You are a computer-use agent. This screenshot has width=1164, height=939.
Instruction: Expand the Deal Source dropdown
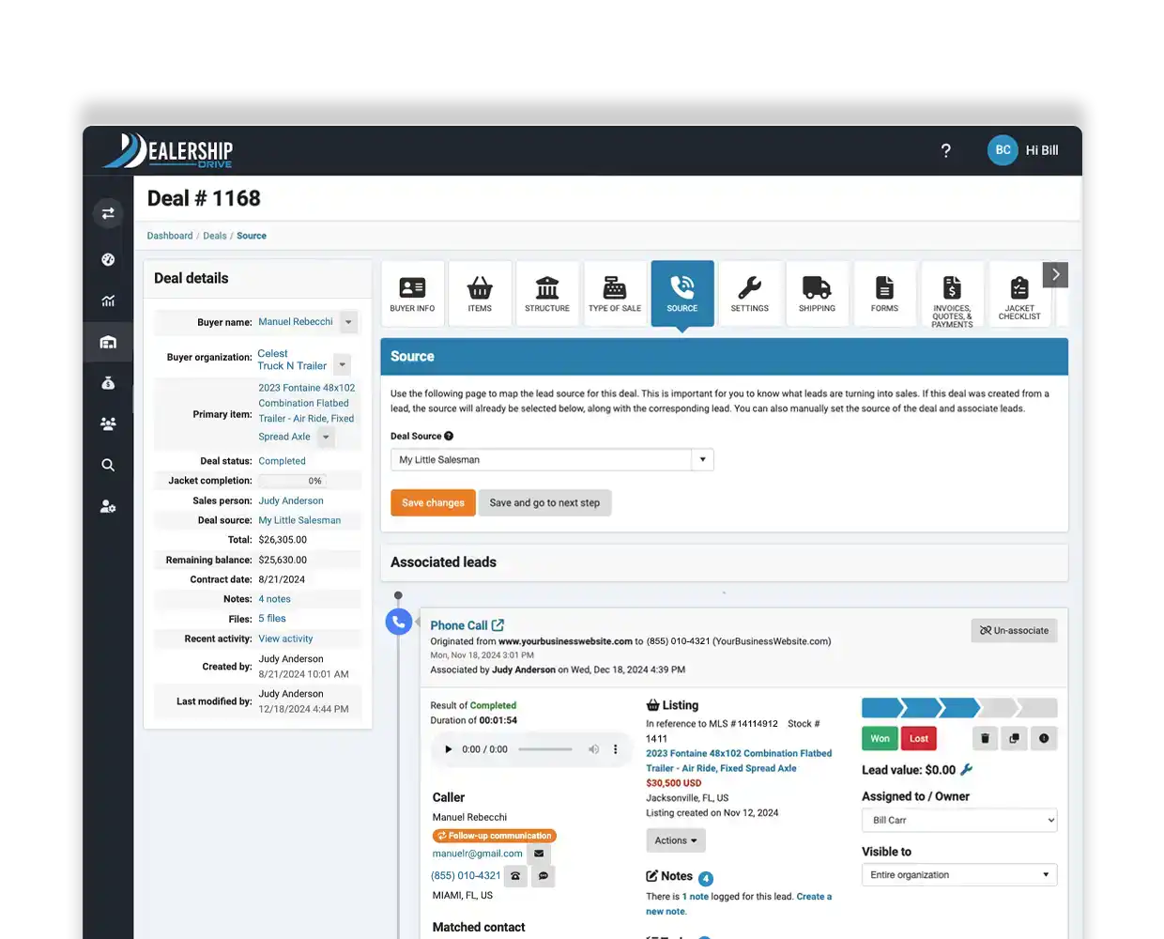point(702,460)
